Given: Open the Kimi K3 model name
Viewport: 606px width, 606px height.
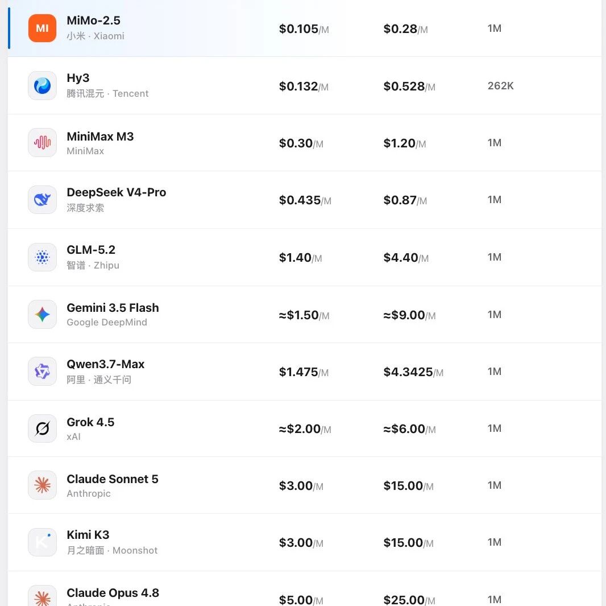Looking at the screenshot, I should pyautogui.click(x=88, y=535).
